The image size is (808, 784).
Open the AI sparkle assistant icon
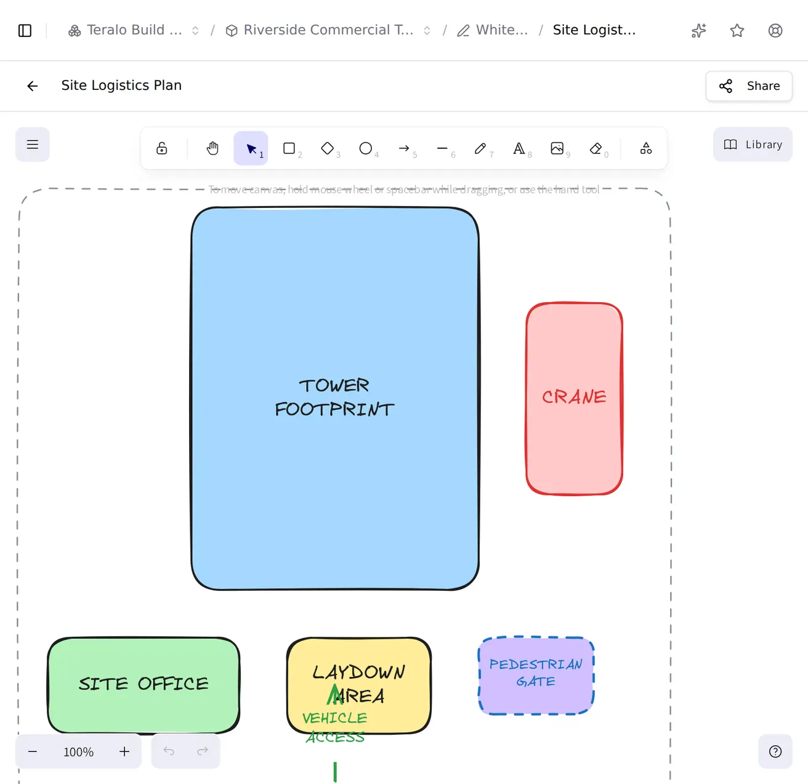point(698,31)
